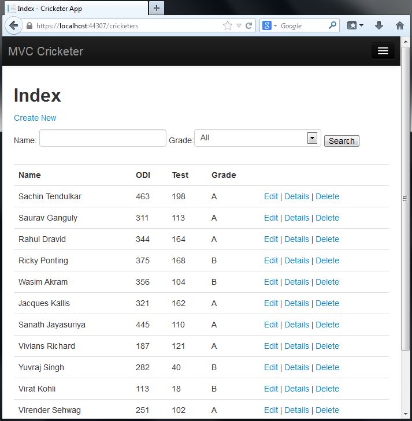Edit Sachin Tendulkar's record
Screen dimensions: 412x421
271,196
